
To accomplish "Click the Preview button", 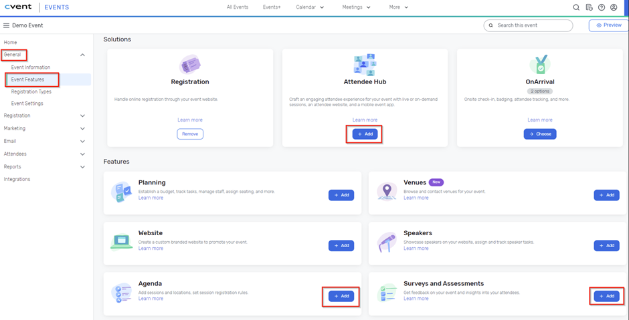I will tap(608, 25).
